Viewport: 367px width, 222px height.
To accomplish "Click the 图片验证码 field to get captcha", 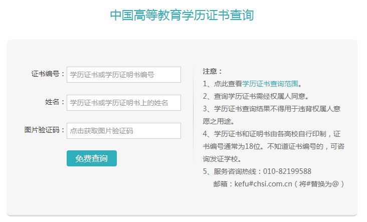I will 123,131.
